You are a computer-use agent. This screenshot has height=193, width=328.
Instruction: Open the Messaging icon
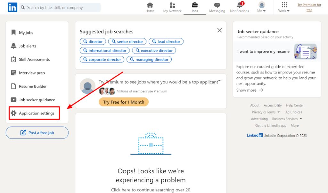click(217, 5)
